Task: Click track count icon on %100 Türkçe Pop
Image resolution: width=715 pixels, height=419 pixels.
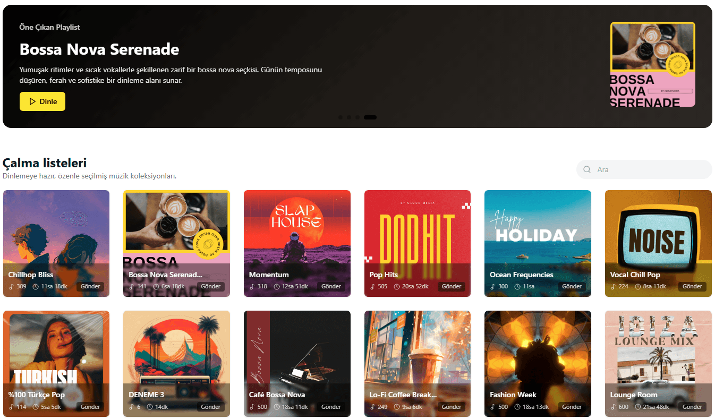Action: [x=11, y=407]
